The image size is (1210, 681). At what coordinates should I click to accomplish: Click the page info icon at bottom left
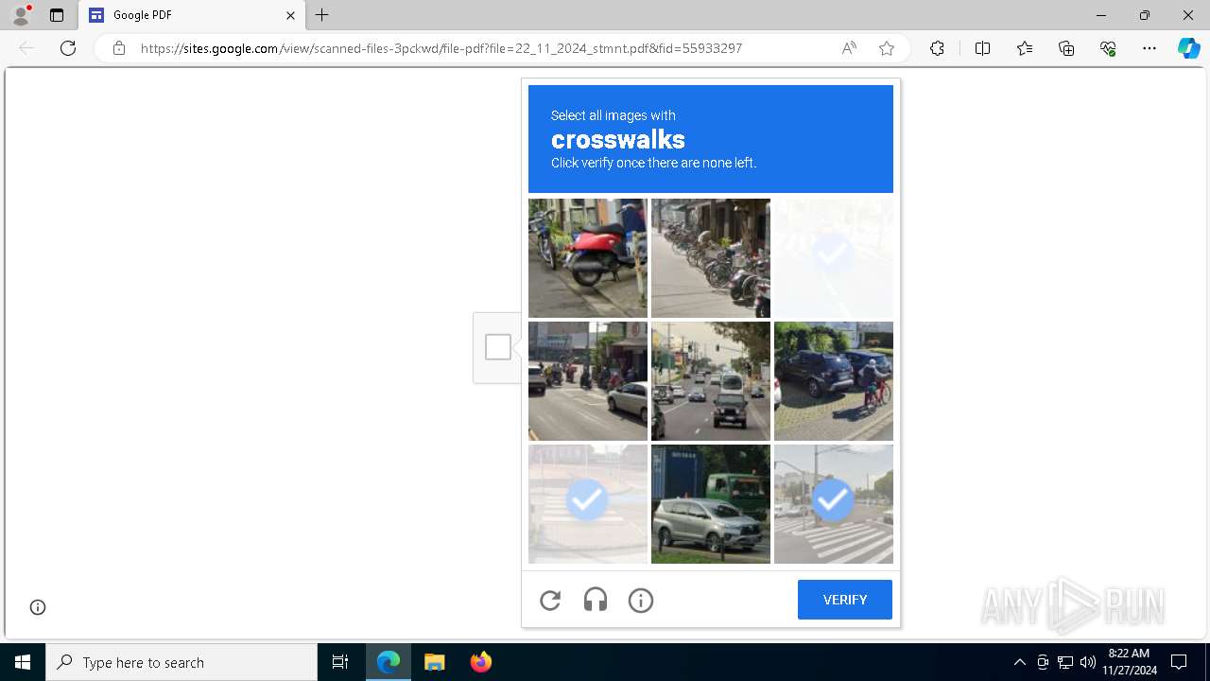[x=38, y=607]
